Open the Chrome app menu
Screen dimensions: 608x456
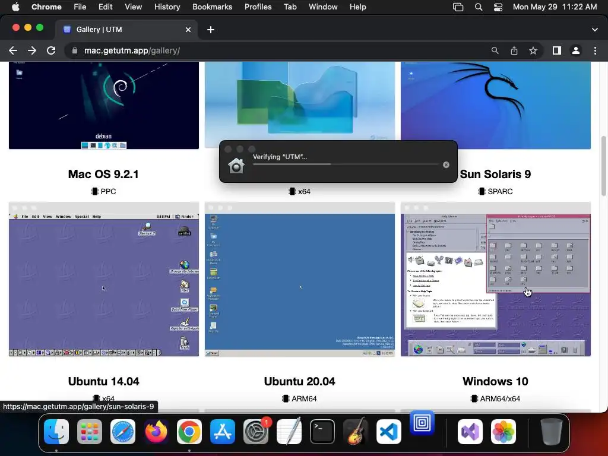(x=46, y=7)
